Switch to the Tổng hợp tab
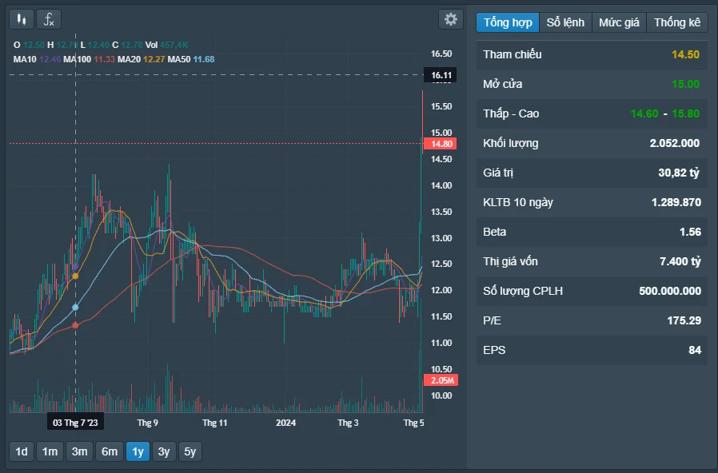Screen dimensions: 718x473 508,22
